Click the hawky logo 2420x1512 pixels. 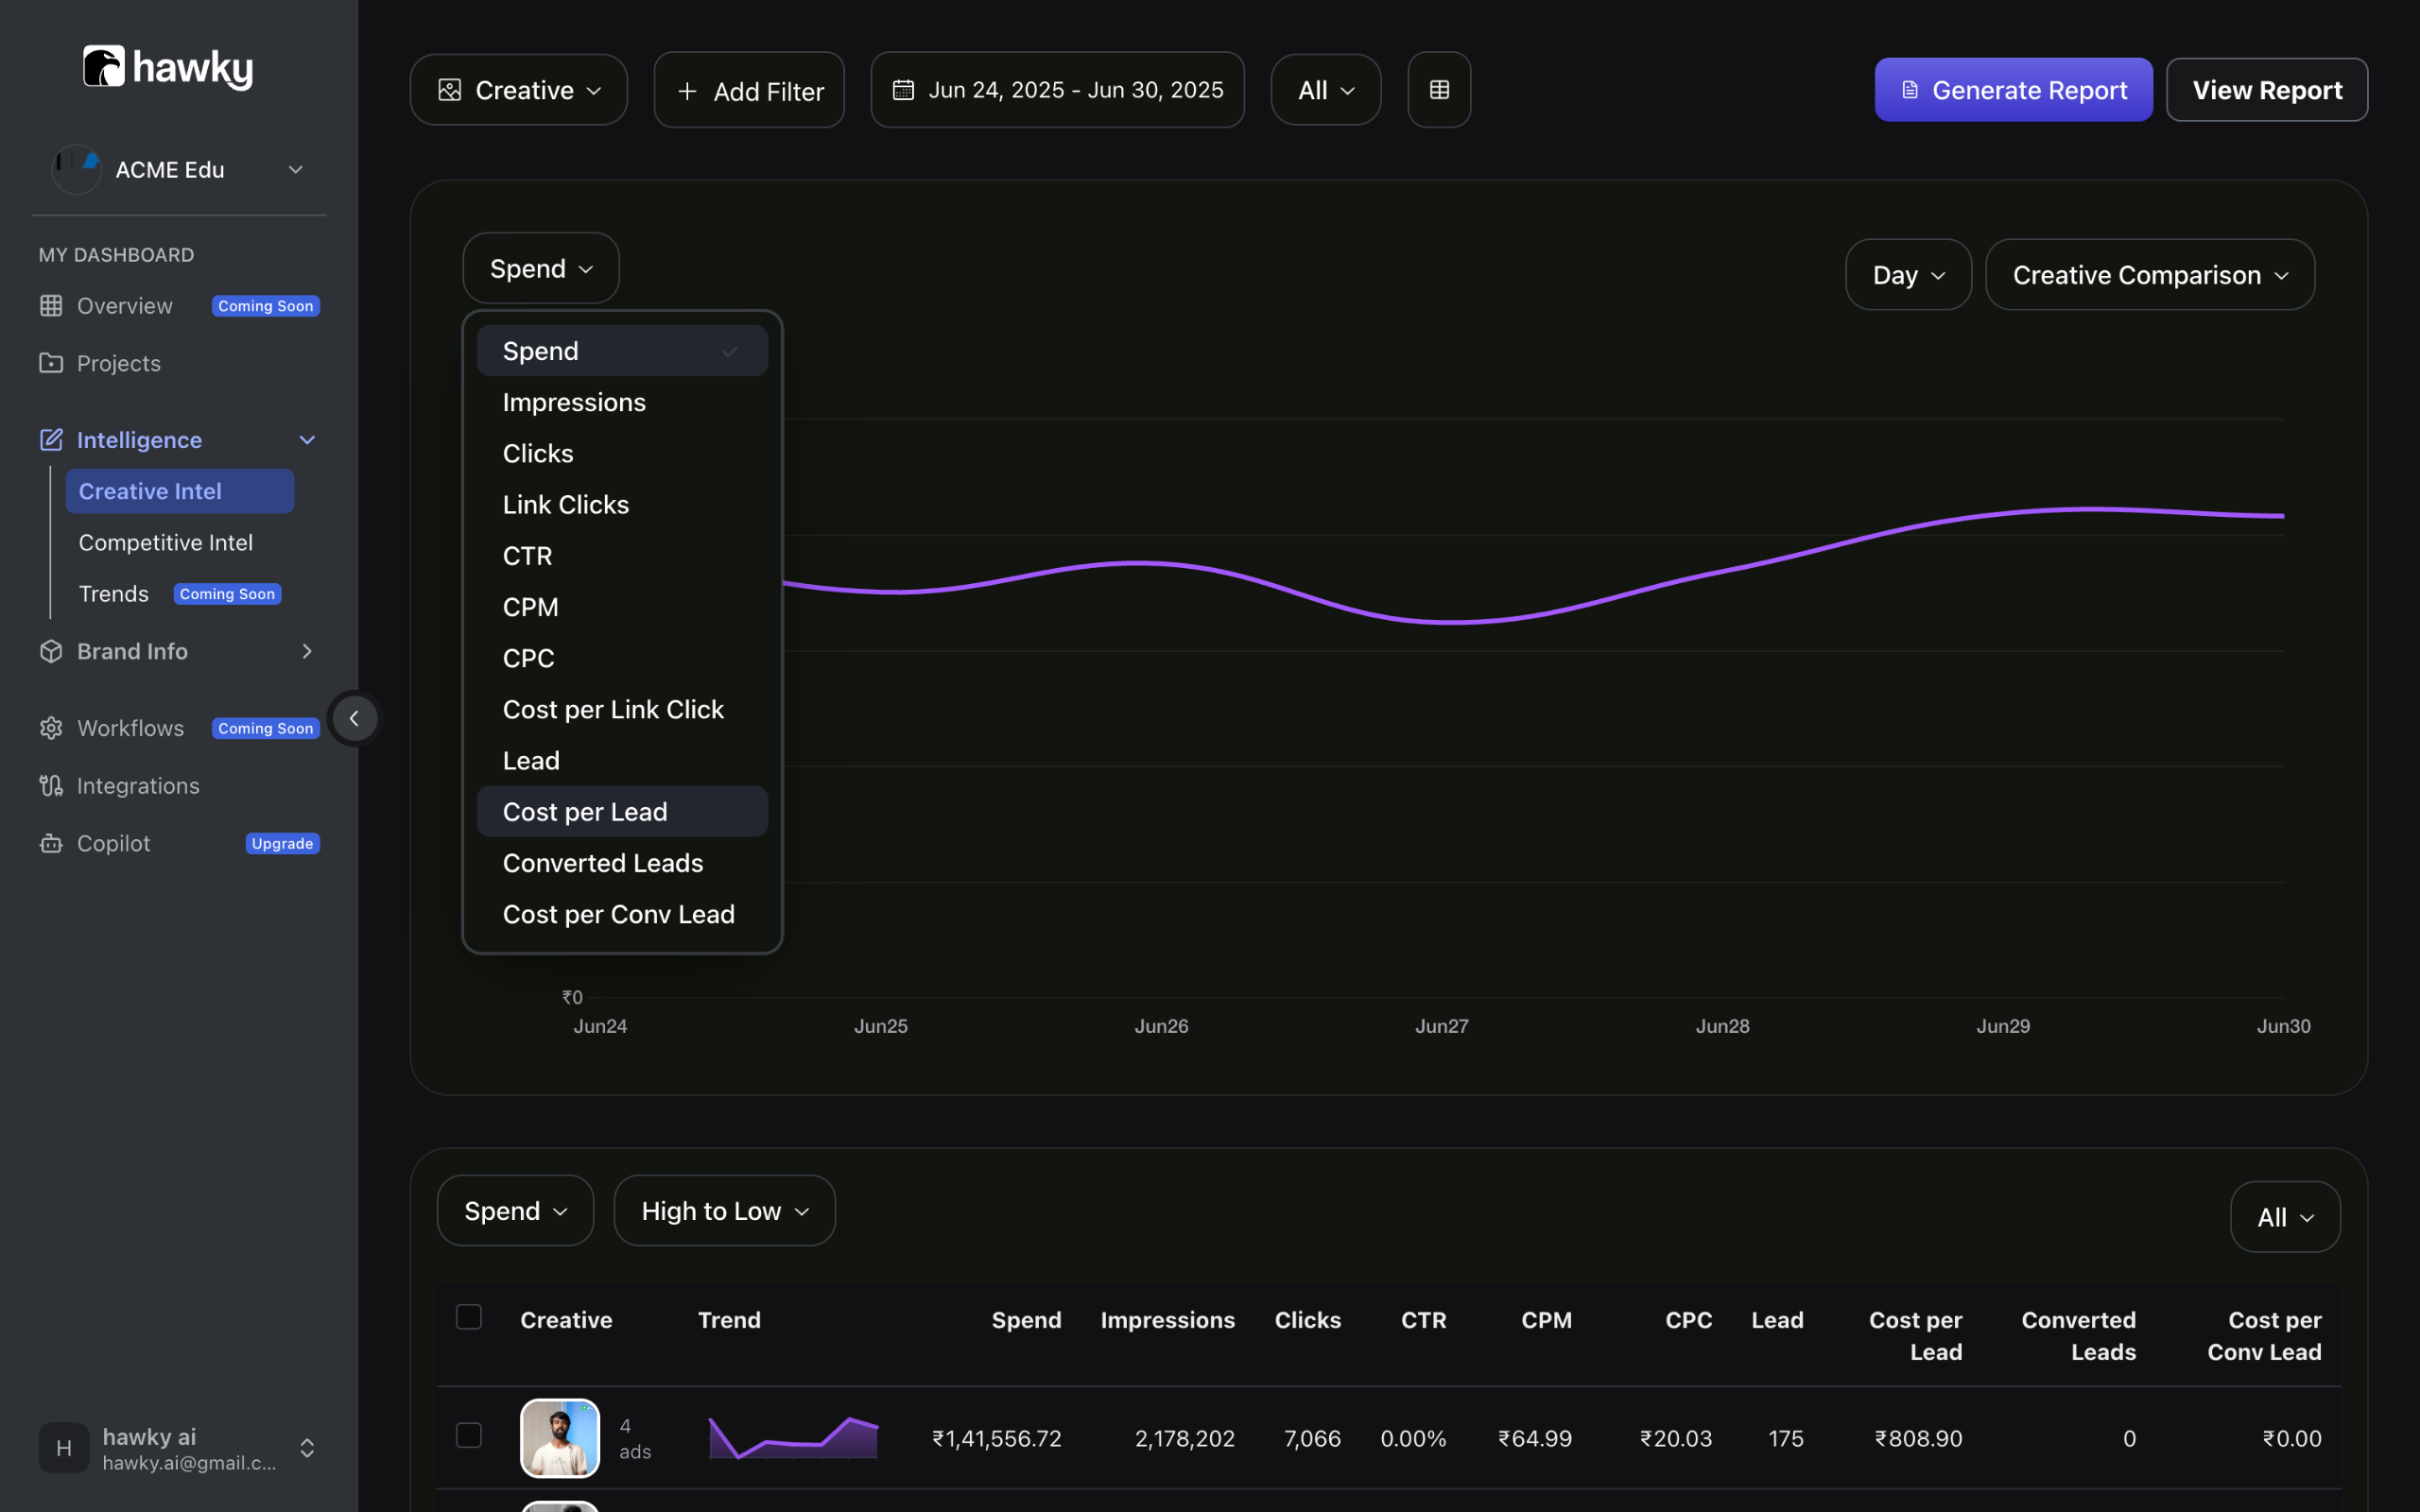(168, 68)
